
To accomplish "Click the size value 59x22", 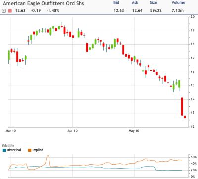I will pyautogui.click(x=156, y=11).
